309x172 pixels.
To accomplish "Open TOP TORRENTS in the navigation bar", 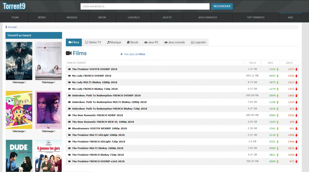I will 256,17.
